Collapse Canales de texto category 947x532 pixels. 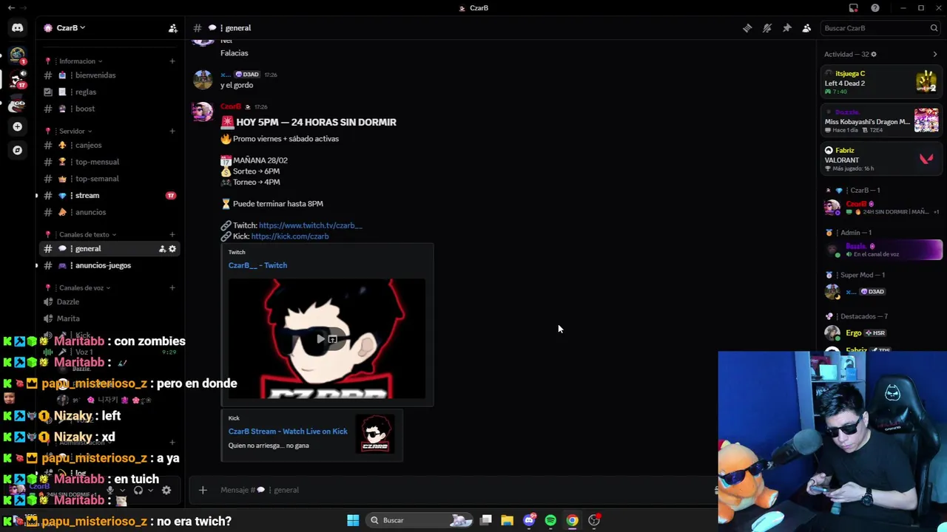[x=87, y=234]
